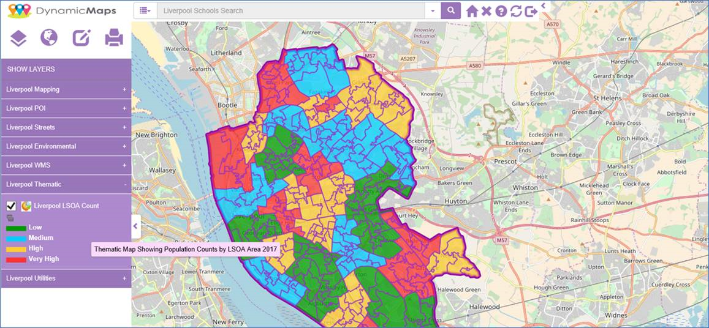Click the Liverpool LSOA Count label

pyautogui.click(x=66, y=206)
